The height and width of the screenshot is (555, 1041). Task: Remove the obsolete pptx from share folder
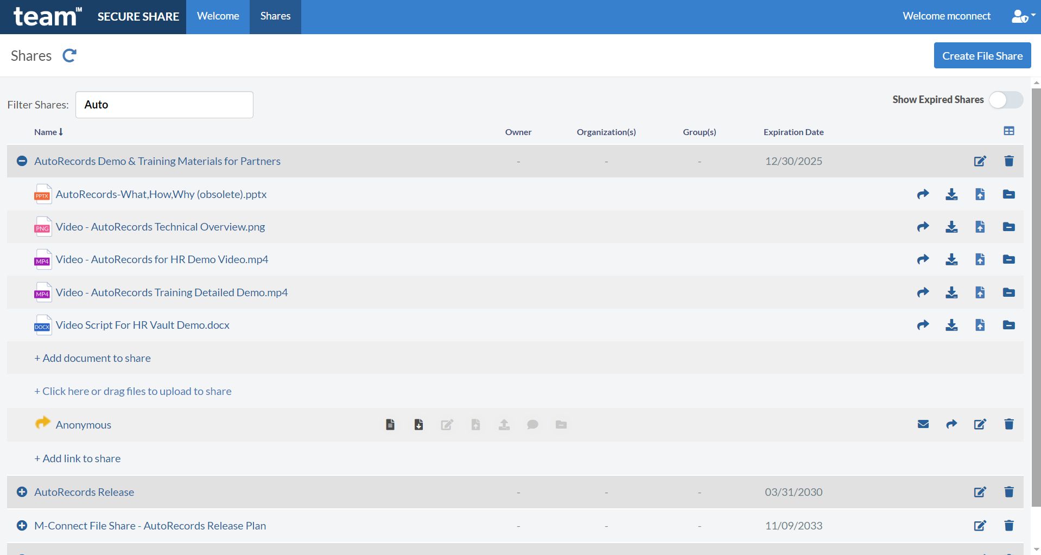click(1009, 194)
